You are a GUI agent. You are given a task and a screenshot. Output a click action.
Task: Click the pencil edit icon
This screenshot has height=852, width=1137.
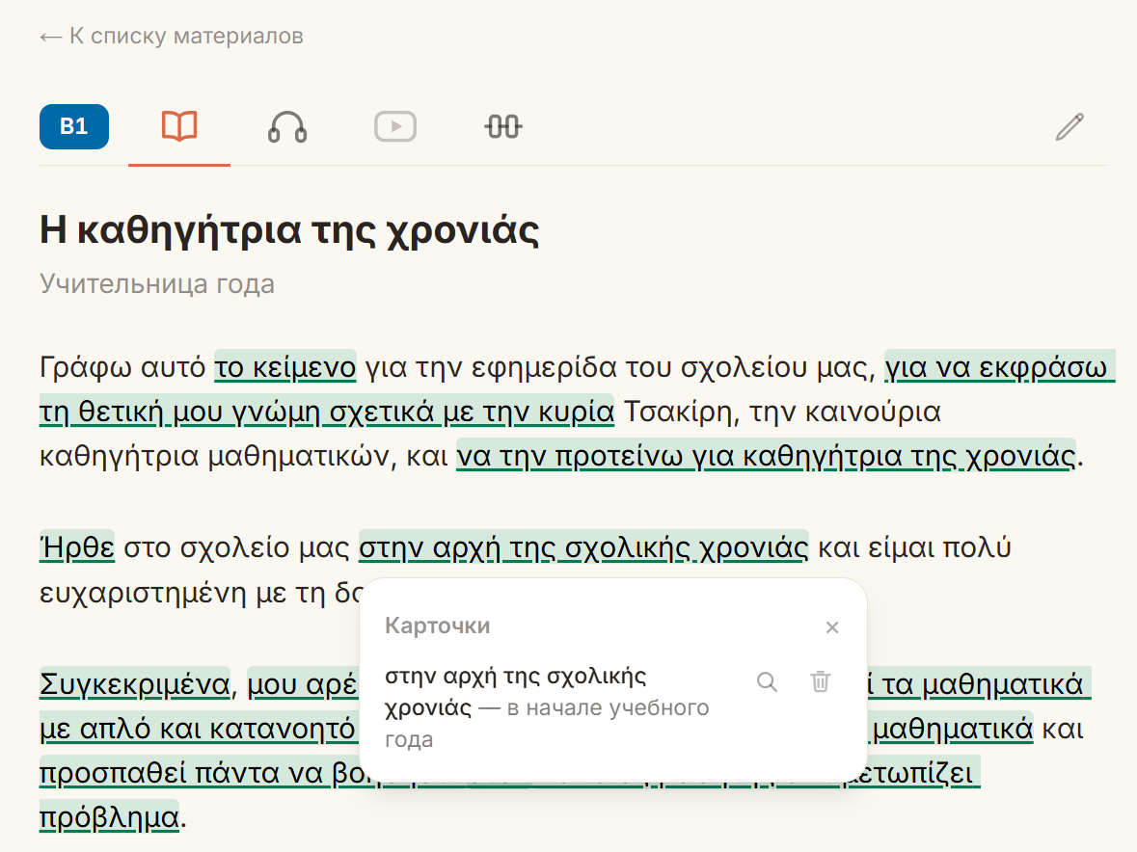click(x=1069, y=127)
